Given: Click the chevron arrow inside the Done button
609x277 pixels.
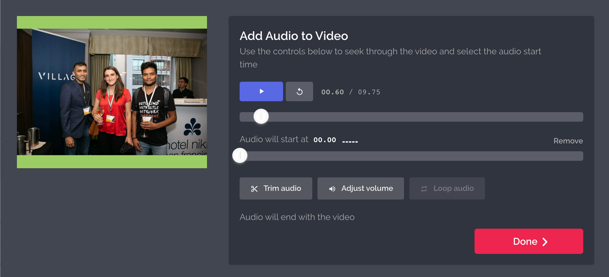Looking at the screenshot, I should pos(545,242).
